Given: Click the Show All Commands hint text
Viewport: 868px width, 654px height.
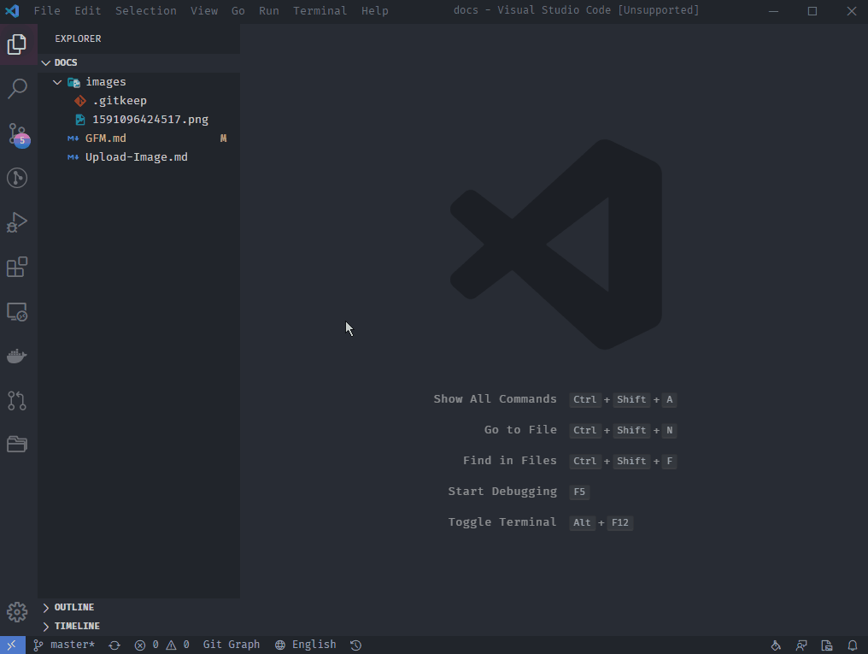Looking at the screenshot, I should [x=495, y=399].
